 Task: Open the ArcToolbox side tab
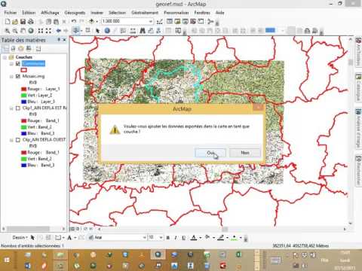tap(358, 52)
